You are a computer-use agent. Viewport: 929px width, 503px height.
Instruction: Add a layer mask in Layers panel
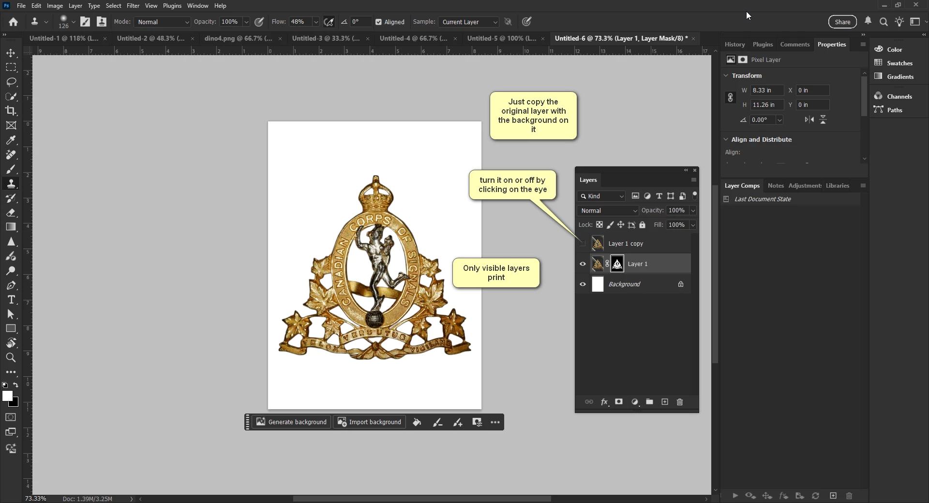(x=619, y=402)
